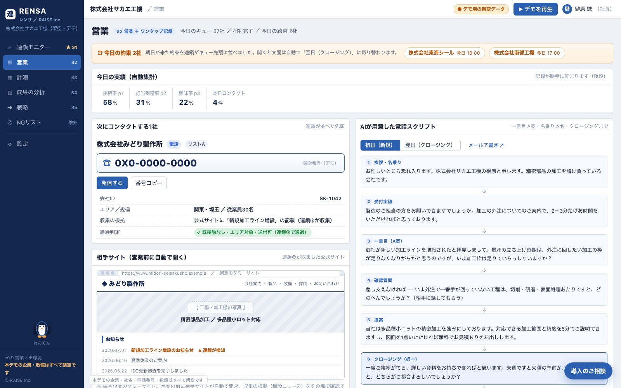
Task: Click the S2 営業 + ワンタップ記録 badge
Action: pos(144,31)
